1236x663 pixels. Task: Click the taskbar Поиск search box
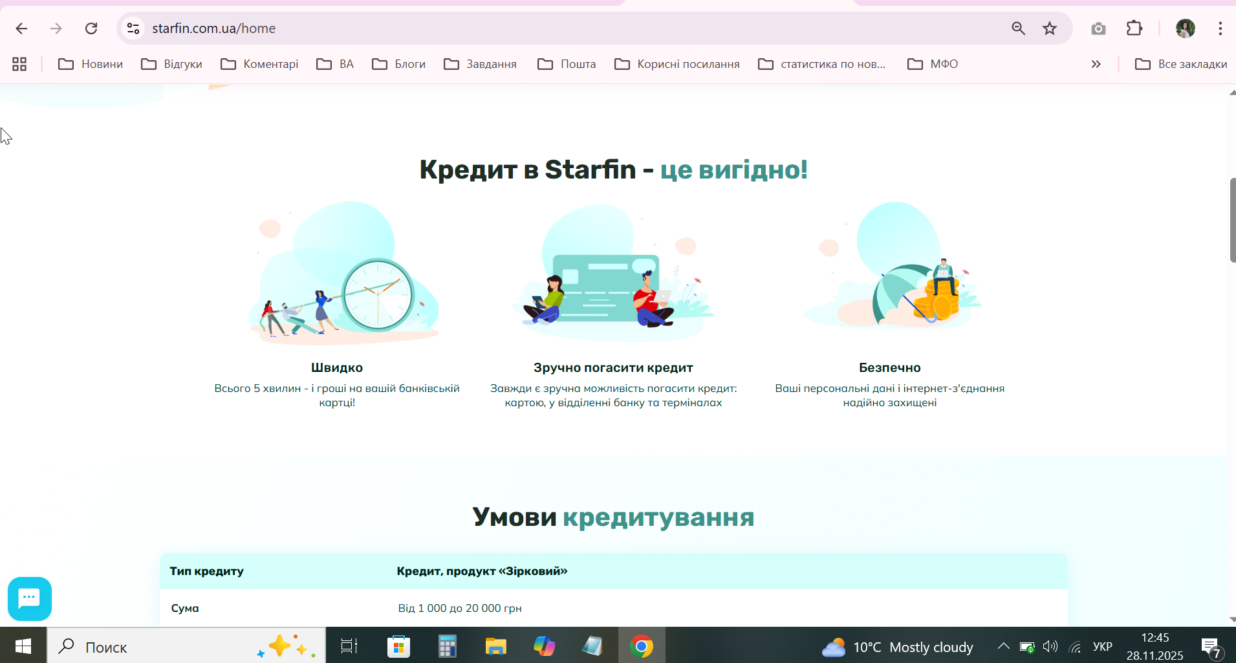[187, 646]
